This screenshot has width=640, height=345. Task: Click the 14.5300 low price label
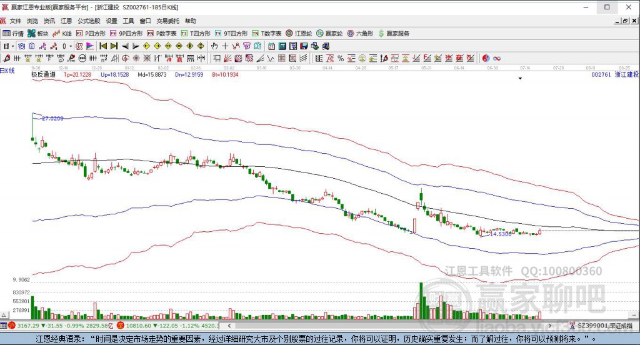pyautogui.click(x=501, y=234)
